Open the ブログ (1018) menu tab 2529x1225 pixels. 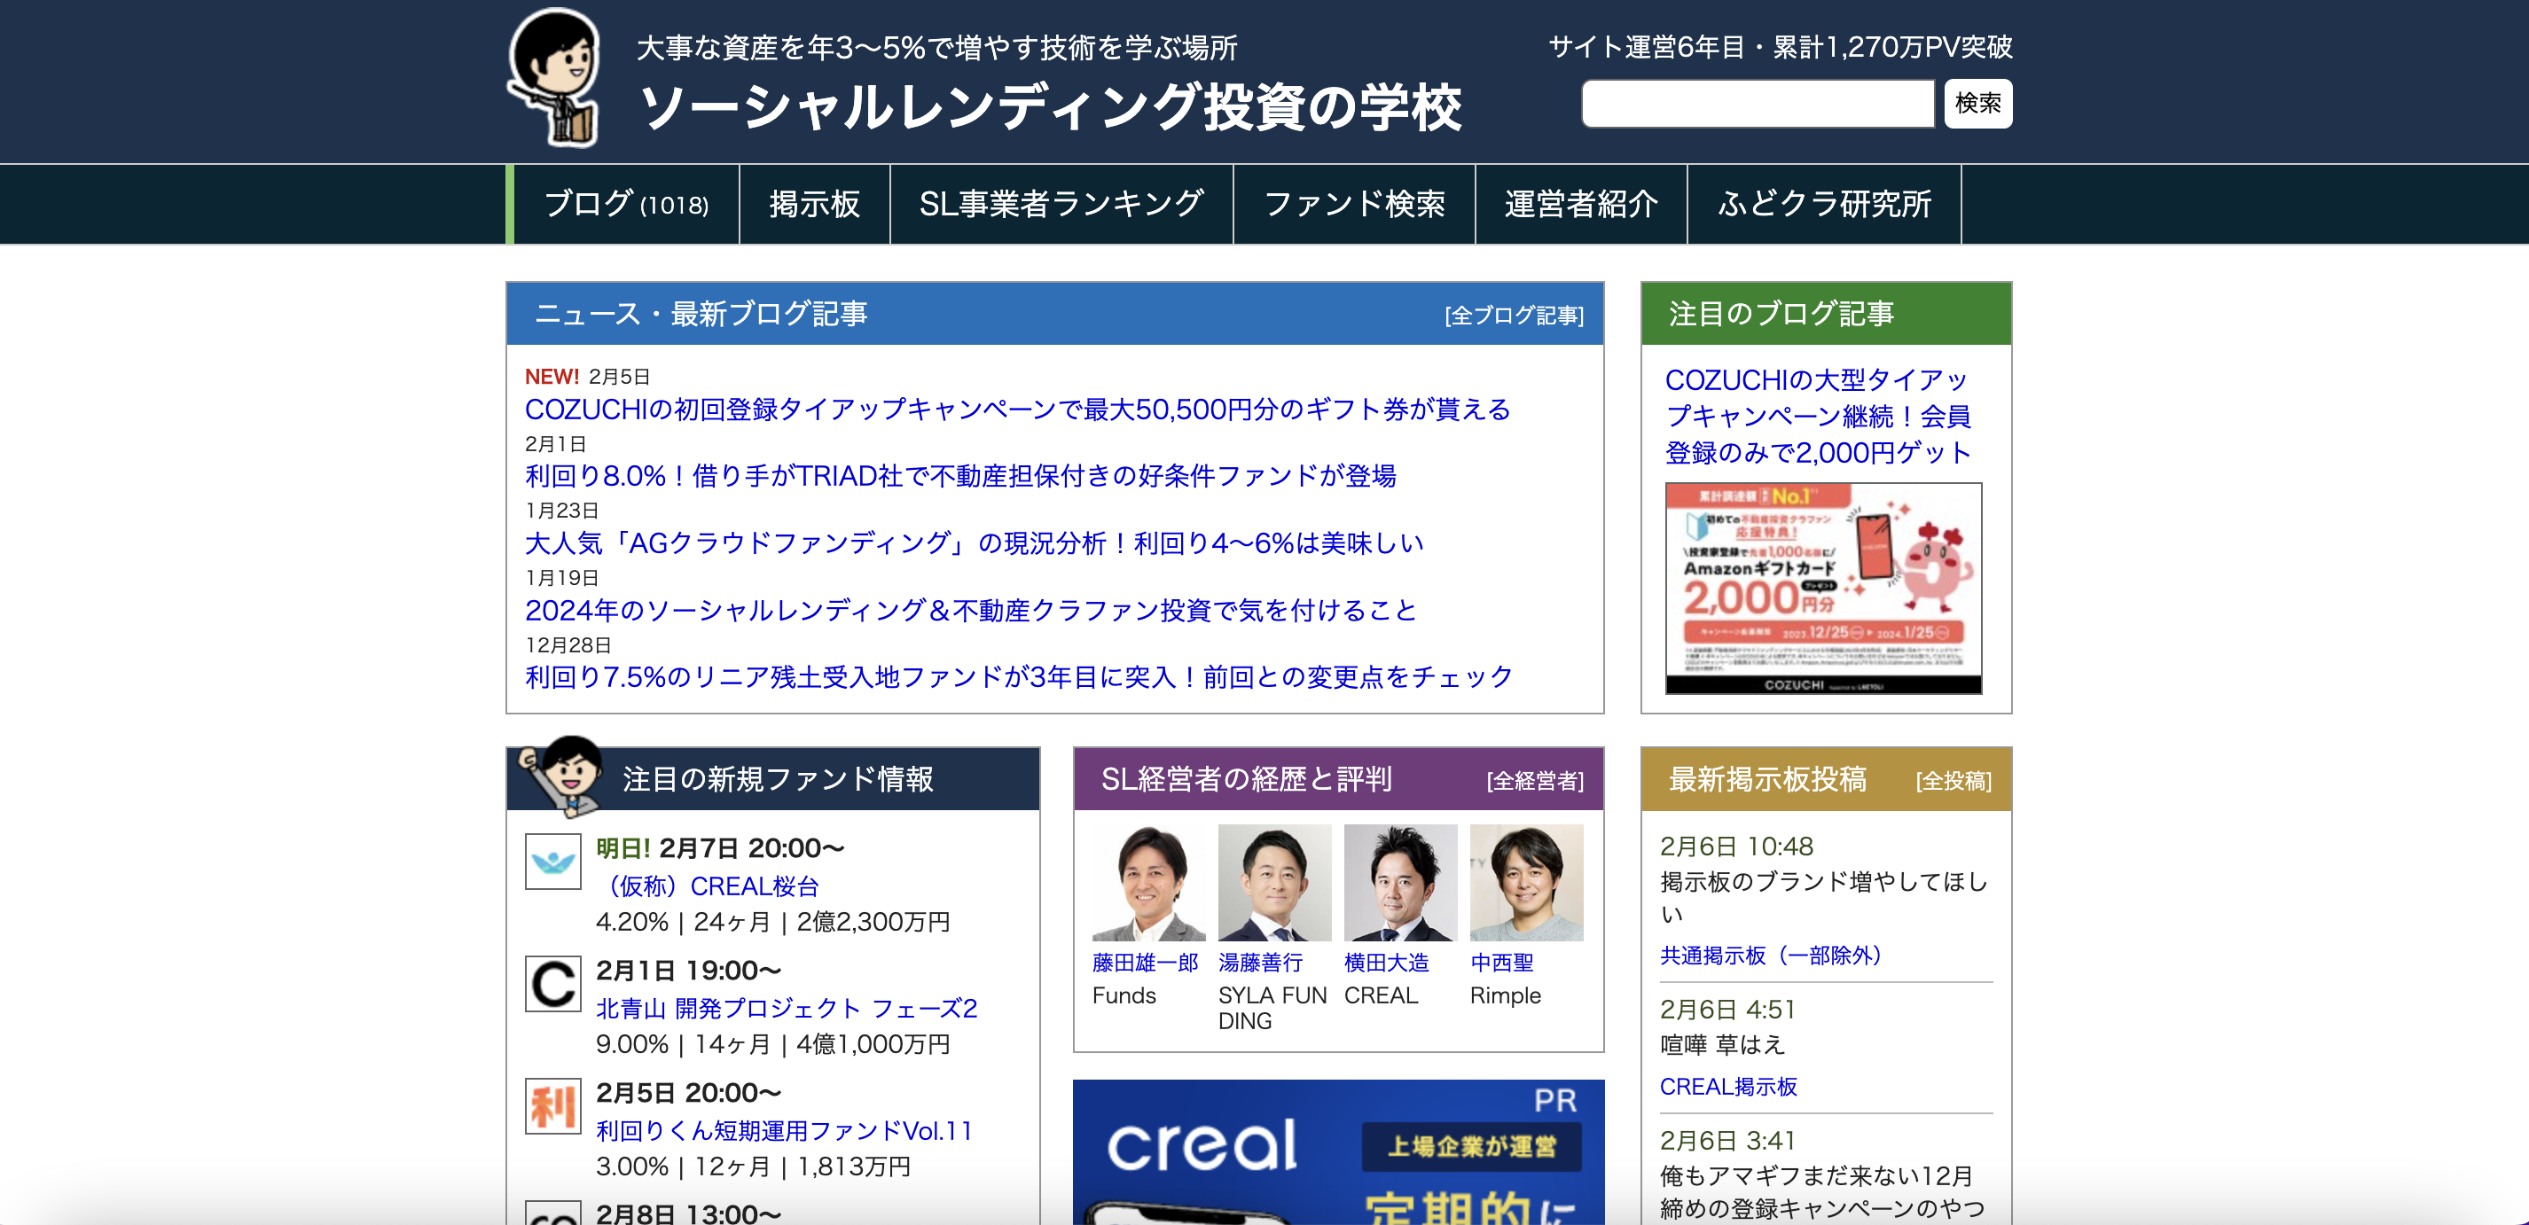tap(625, 204)
